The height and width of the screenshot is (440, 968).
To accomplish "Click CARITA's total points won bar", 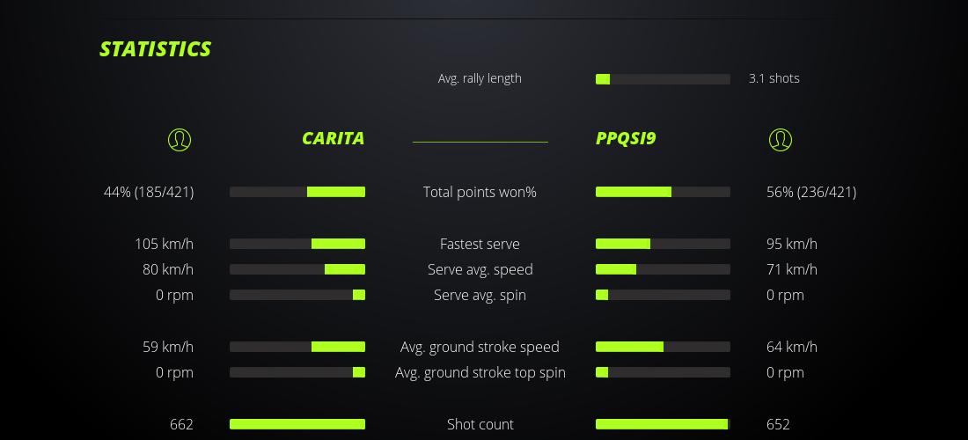I will 297,192.
